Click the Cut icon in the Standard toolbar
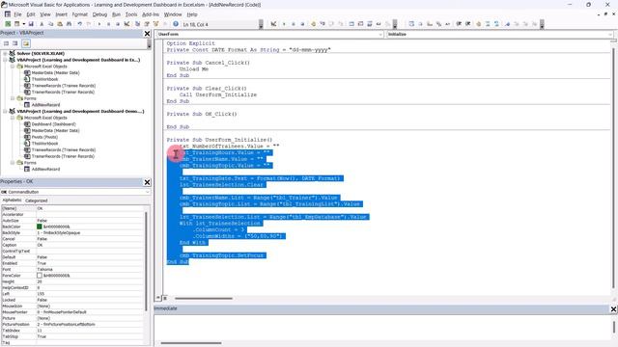Screen dimensions: 618x347 42,24
